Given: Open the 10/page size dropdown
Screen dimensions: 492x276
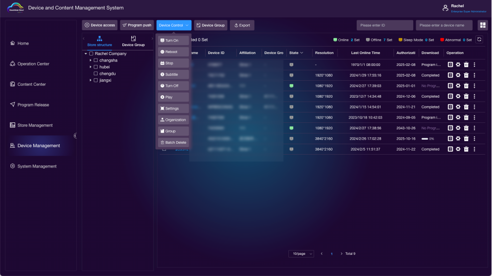Looking at the screenshot, I should point(301,254).
